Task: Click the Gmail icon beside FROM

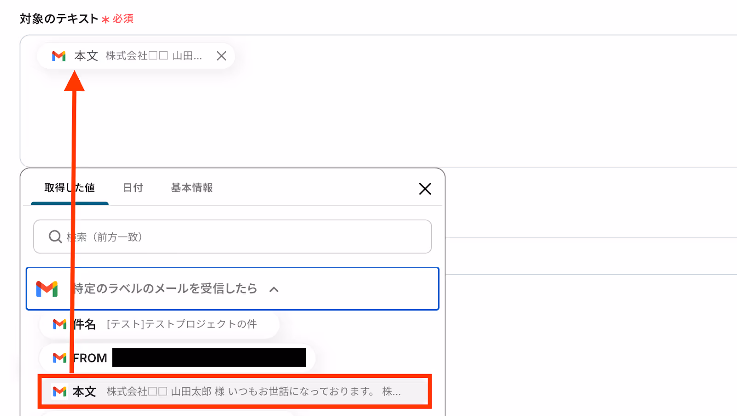Action: [59, 357]
